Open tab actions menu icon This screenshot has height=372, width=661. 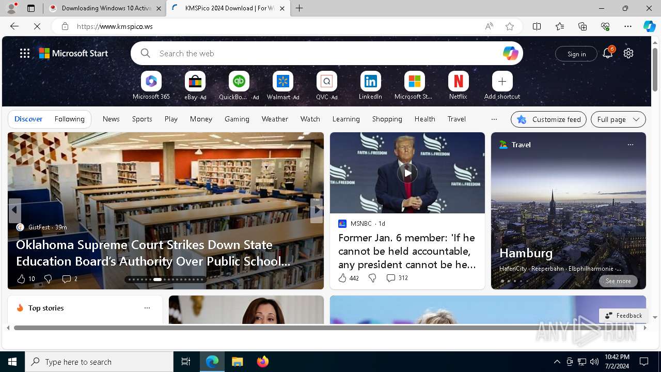[x=31, y=8]
